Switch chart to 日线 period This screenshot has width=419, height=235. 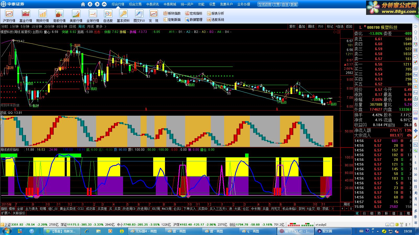coord(73,26)
